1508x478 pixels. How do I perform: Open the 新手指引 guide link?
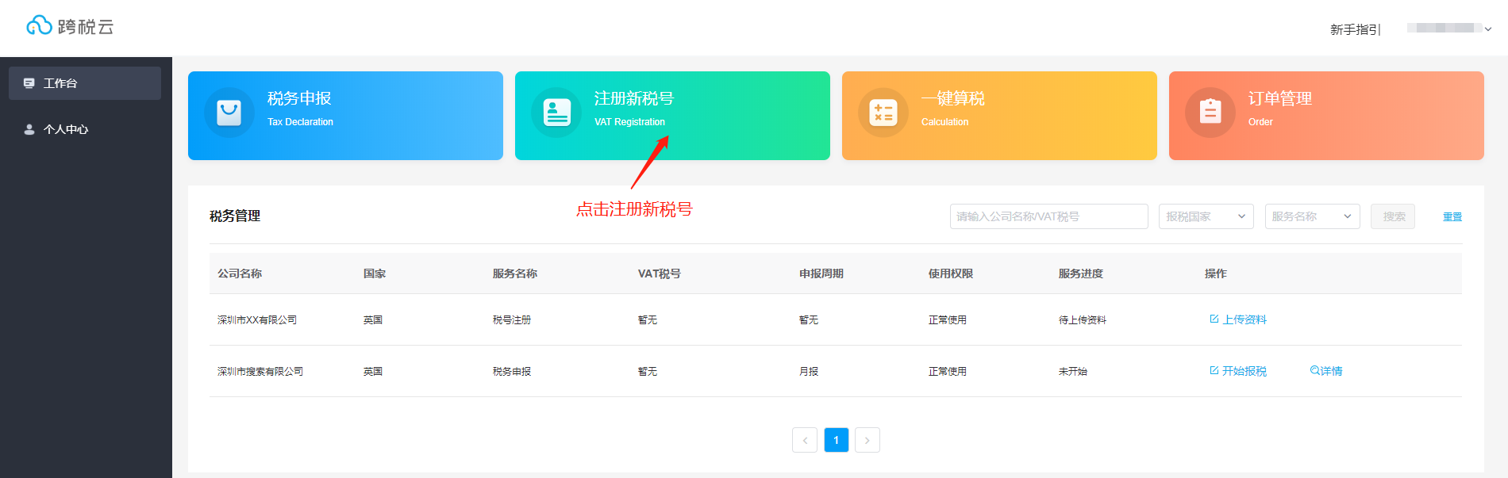1354,29
